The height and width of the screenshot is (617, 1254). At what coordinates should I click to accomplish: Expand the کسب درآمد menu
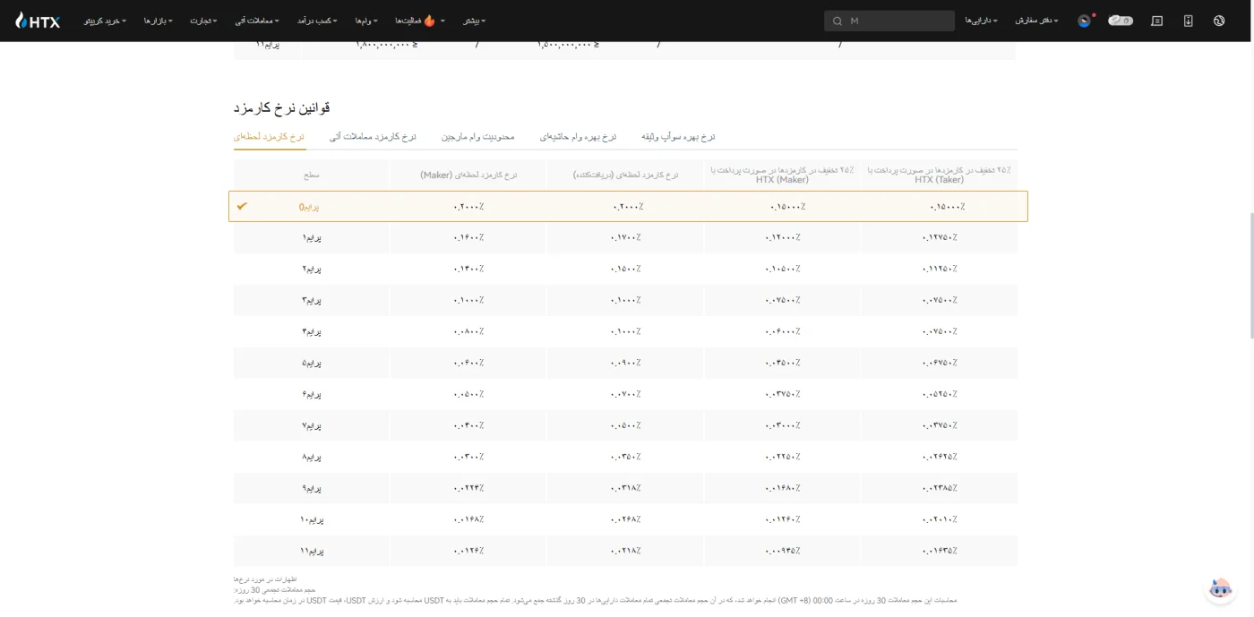point(317,21)
